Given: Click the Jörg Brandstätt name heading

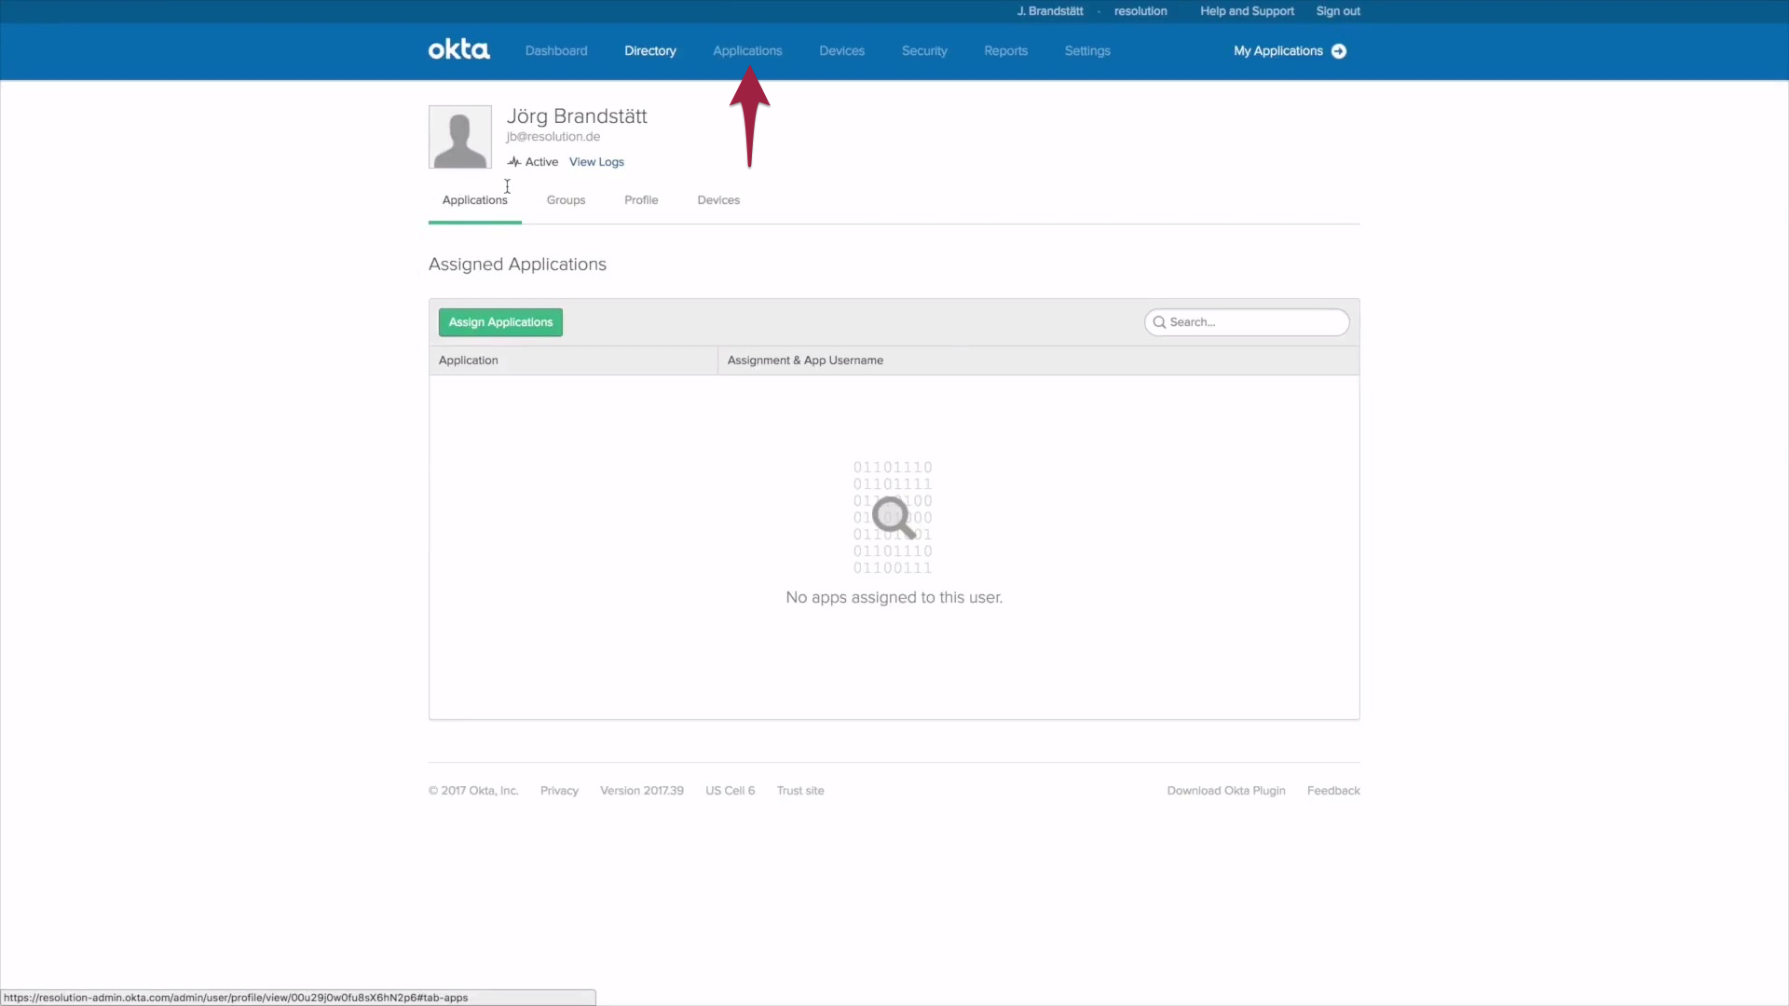Looking at the screenshot, I should coord(577,116).
